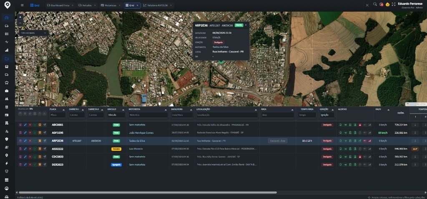The image size is (427, 199).
Task: Click the red X icon for ADF1E95
Action: pyautogui.click(x=30, y=133)
